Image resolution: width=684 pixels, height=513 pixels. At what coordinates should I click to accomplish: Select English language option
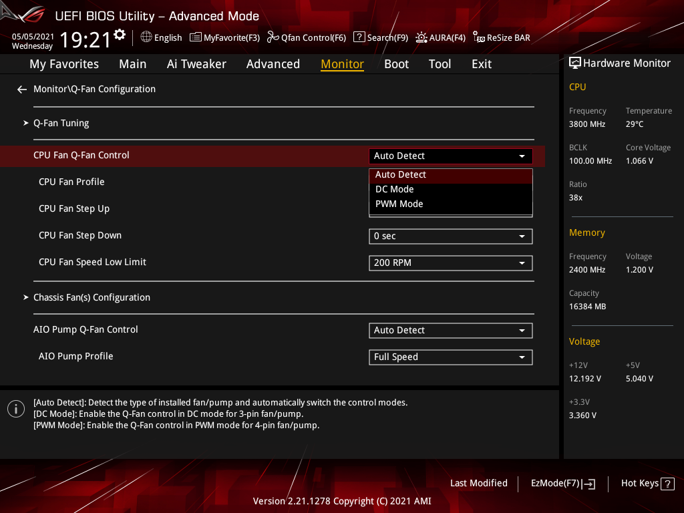168,38
